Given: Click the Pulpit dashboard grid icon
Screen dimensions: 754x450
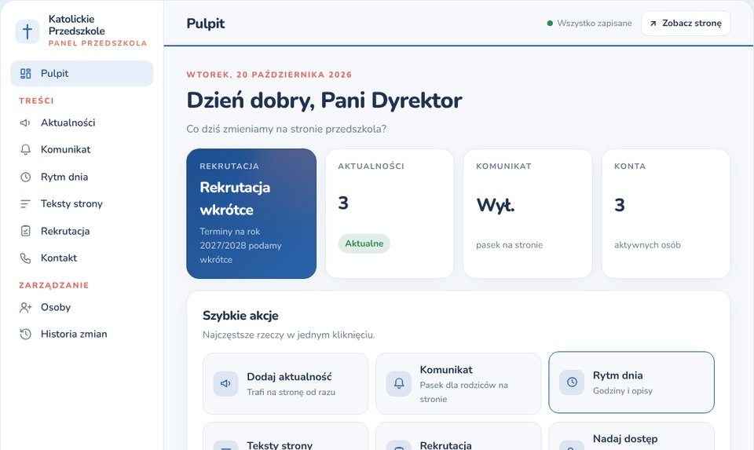Looking at the screenshot, I should click(25, 74).
